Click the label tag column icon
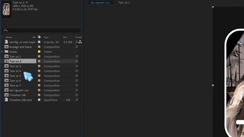Viewport: 244px width, 137px height. [x=39, y=37]
